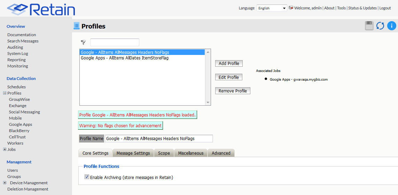Click the Remove Profile button
The height and width of the screenshot is (195, 398).
(x=233, y=91)
